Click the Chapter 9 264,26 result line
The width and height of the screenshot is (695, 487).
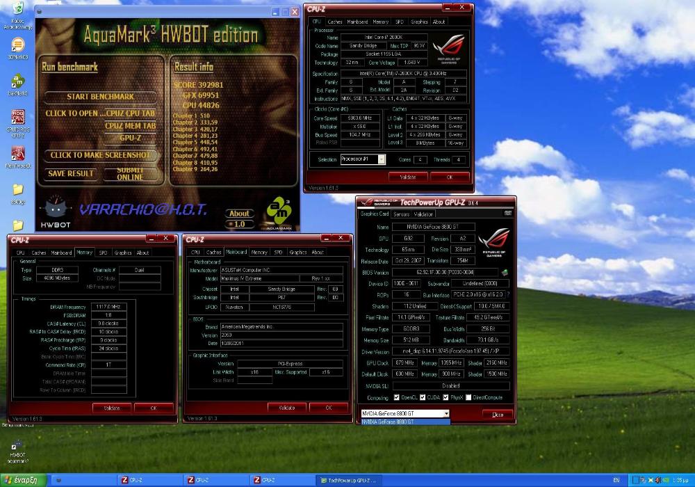pos(195,169)
